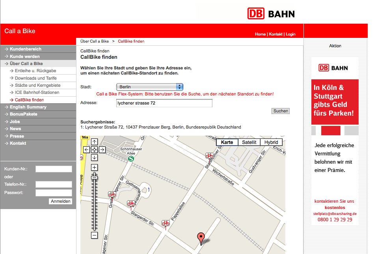Open News menu item

38,129
